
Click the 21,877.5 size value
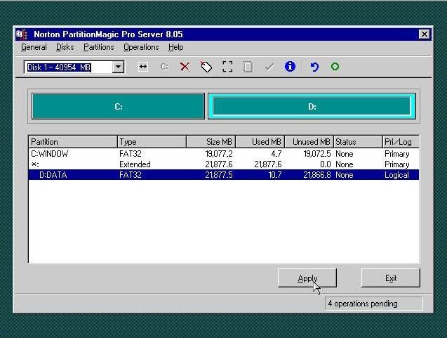(x=219, y=175)
